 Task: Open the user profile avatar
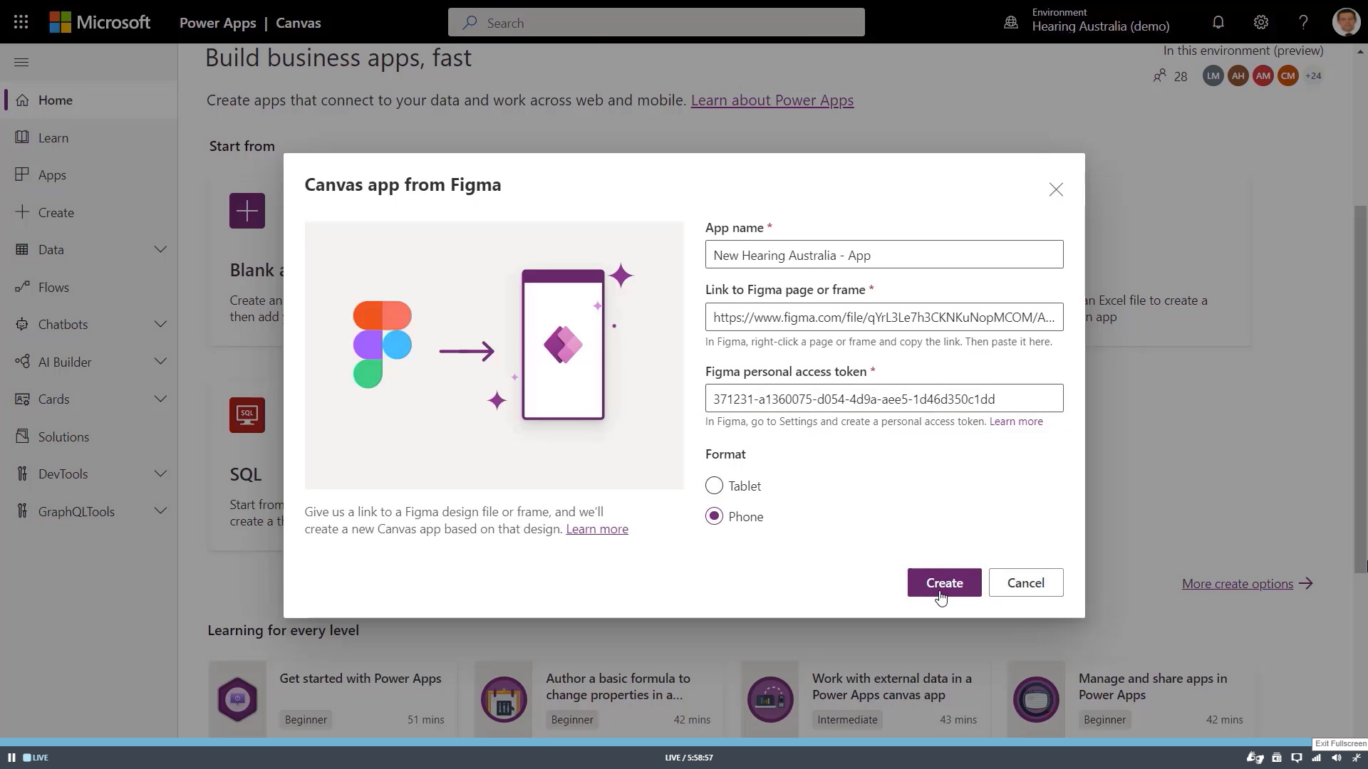(1346, 22)
